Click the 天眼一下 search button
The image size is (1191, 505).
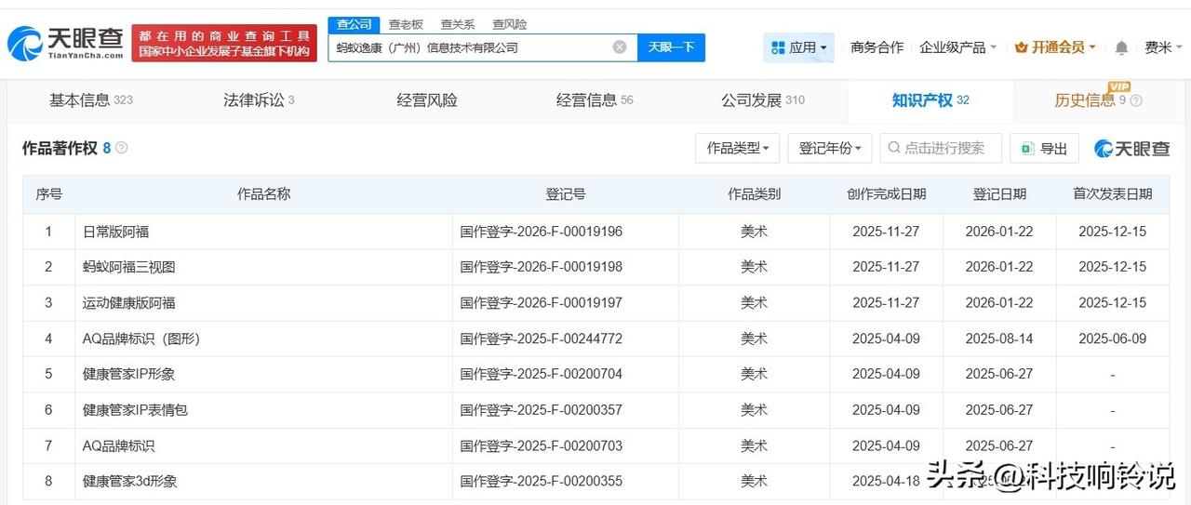(671, 47)
